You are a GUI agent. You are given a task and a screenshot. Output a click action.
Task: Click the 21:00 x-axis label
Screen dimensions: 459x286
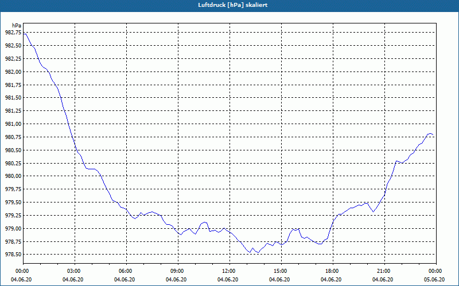click(384, 271)
